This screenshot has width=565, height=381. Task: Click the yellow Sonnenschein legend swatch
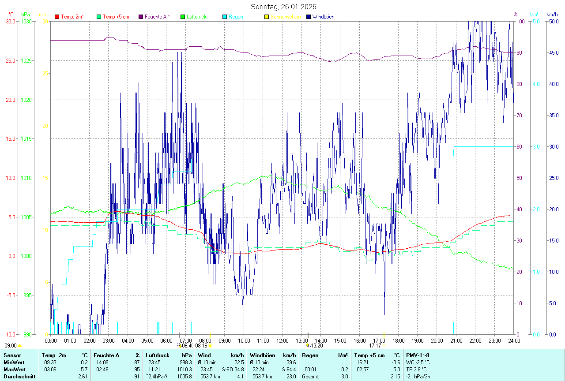point(267,17)
